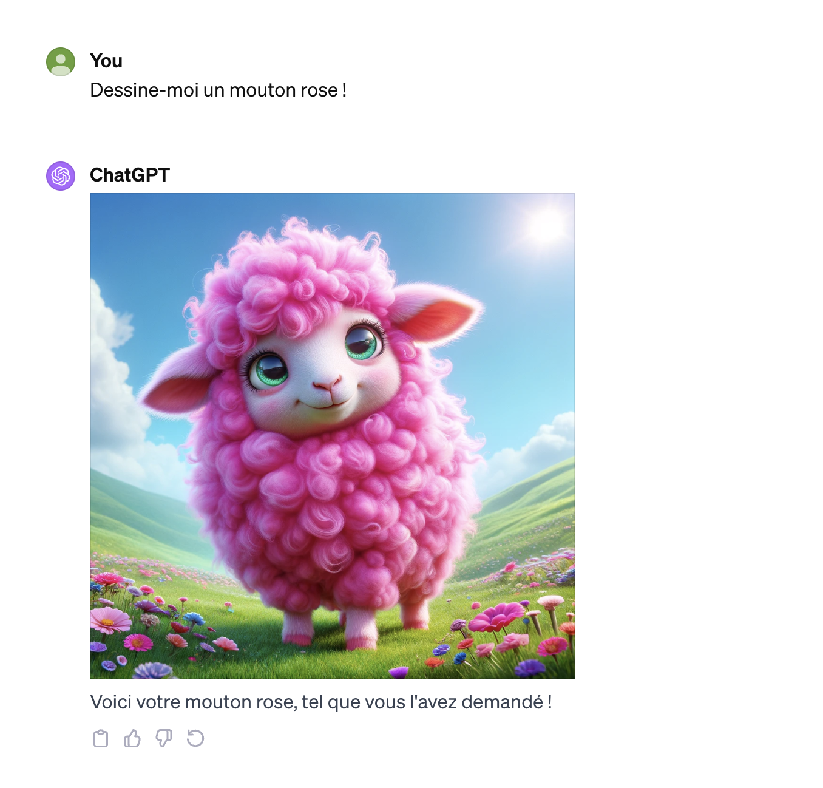Select the "Dessine-moi un mouton rose !" message
Image resolution: width=823 pixels, height=788 pixels.
pos(218,90)
